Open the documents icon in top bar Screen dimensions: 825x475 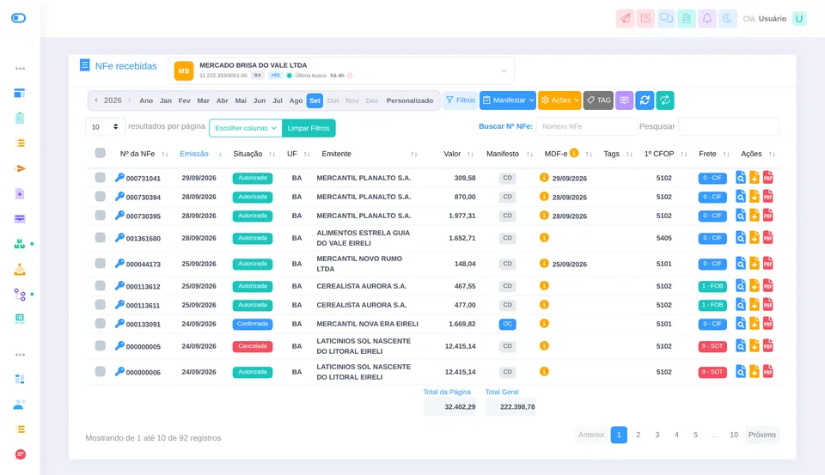(x=687, y=18)
